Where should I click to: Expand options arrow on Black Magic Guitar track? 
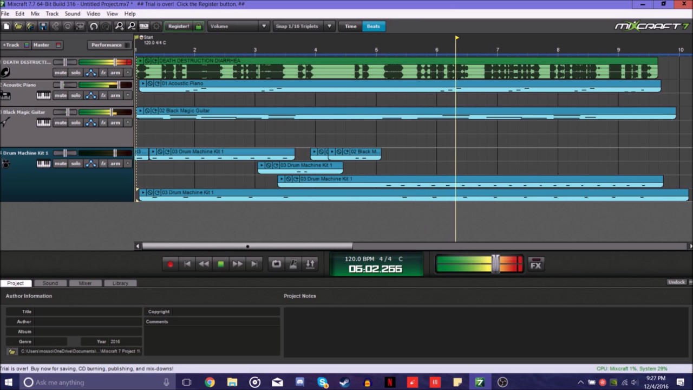click(128, 122)
